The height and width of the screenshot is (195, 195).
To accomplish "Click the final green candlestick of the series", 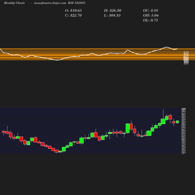I will pyautogui.click(x=177, y=122).
